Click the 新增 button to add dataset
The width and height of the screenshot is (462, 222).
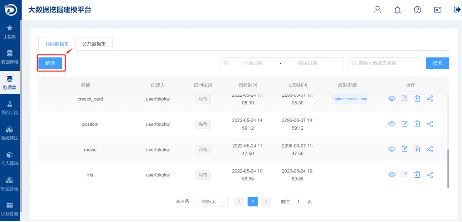point(50,63)
